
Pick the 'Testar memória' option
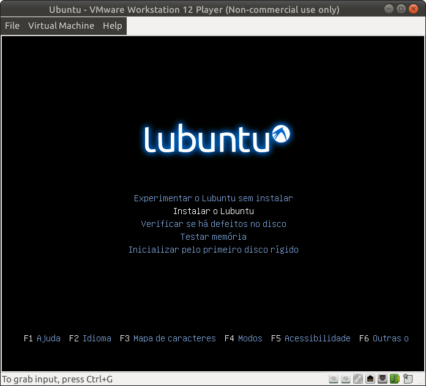[214, 237]
